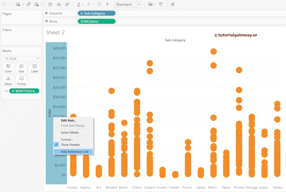286x192 pixels.
Task: Click the Paper column label
Action: coord(226,188)
